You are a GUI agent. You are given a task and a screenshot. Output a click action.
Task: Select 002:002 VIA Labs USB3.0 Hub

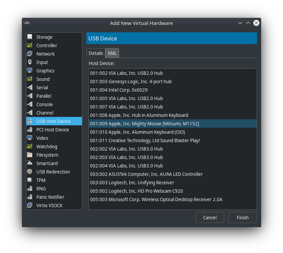pyautogui.click(x=173, y=149)
